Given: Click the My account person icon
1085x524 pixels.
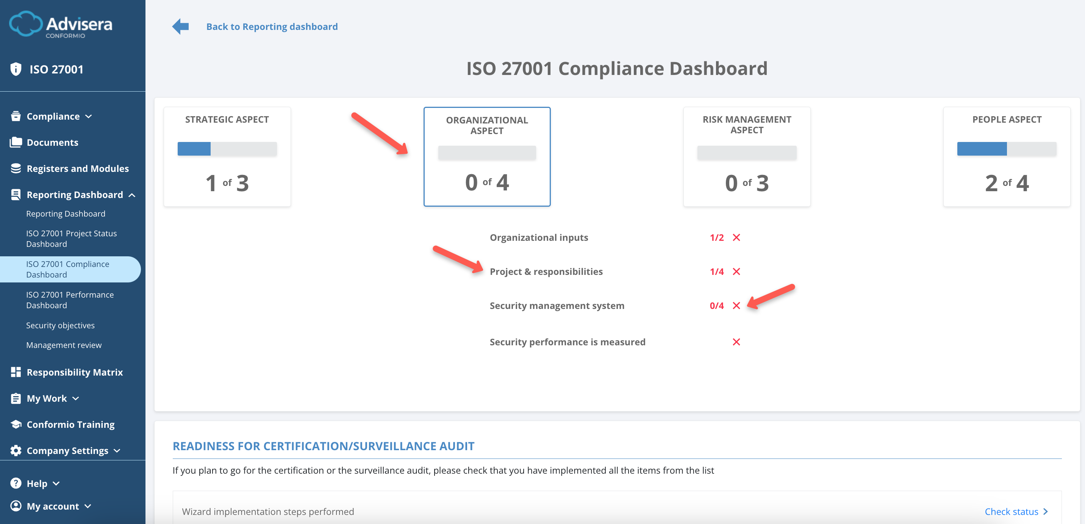Looking at the screenshot, I should (15, 506).
